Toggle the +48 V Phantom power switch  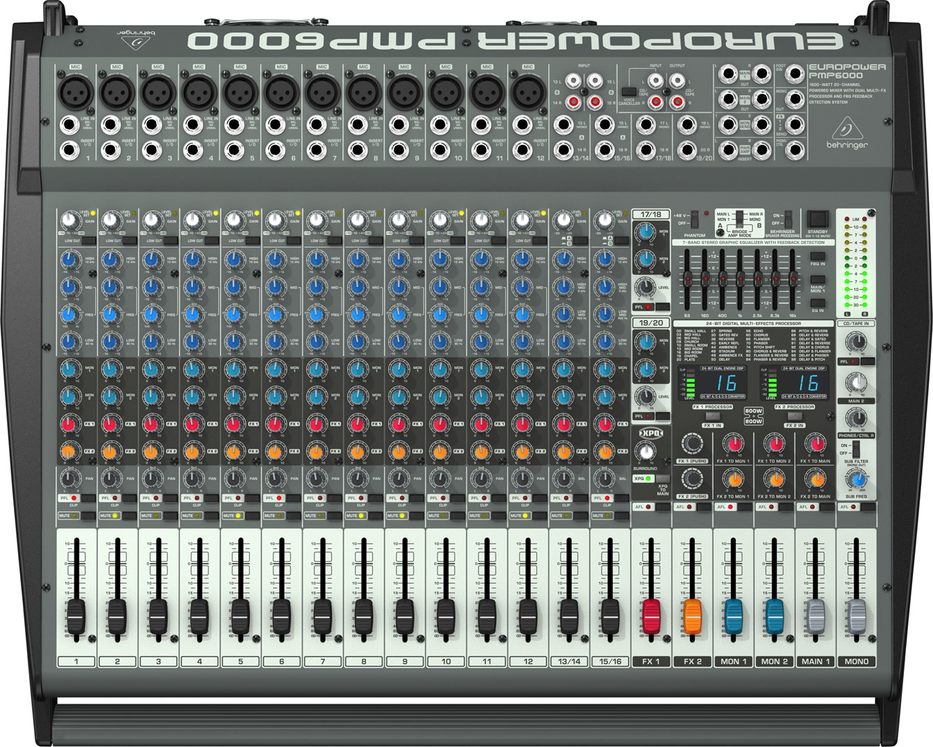[694, 219]
